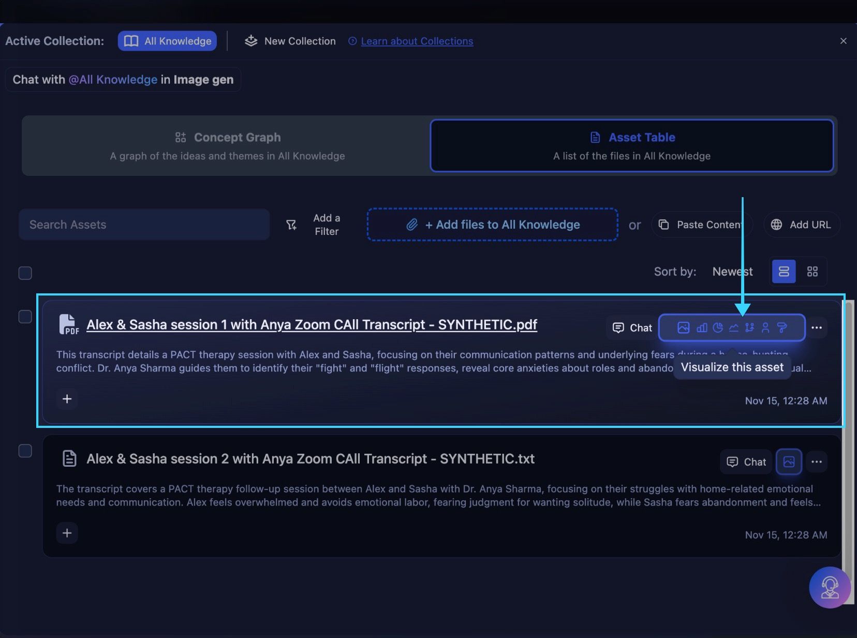Check the box for session 2 txt

(x=25, y=451)
